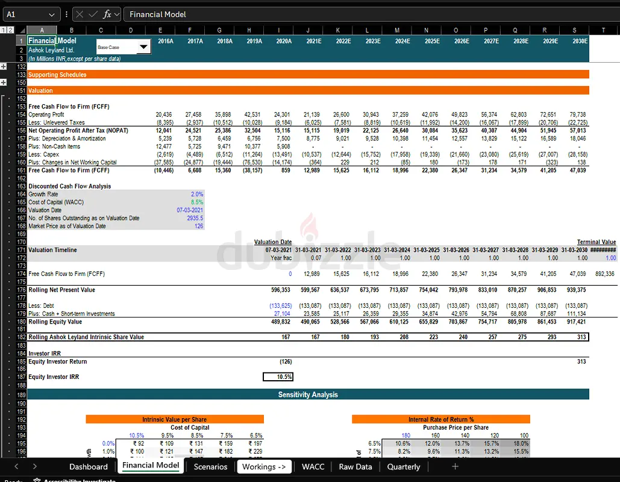Switch to the Dashboard sheet tab
This screenshot has width=620, height=482.
tap(88, 466)
